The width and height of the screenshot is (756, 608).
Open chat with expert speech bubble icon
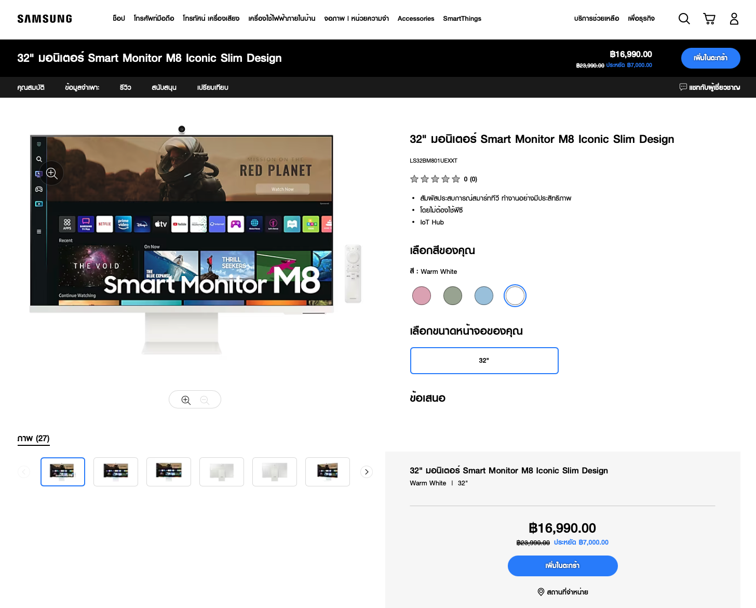point(683,87)
